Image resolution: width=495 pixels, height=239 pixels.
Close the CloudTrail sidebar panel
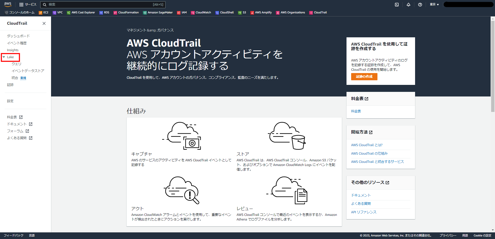click(44, 23)
